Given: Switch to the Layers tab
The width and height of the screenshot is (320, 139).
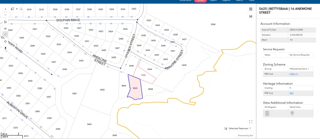Looking at the screenshot, I should (x=213, y=1).
